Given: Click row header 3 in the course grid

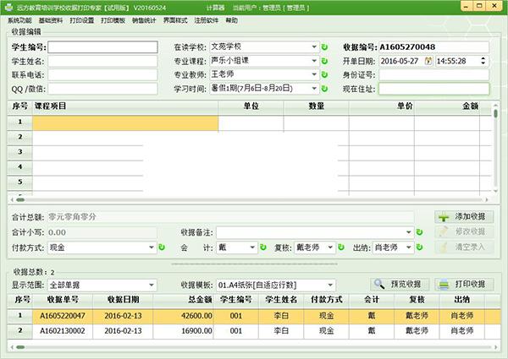Looking at the screenshot, I should pos(19,152).
